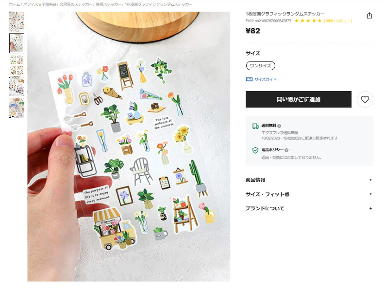This screenshot has width=386, height=298.
Task: Click the share icon near product title
Action: tap(369, 16)
